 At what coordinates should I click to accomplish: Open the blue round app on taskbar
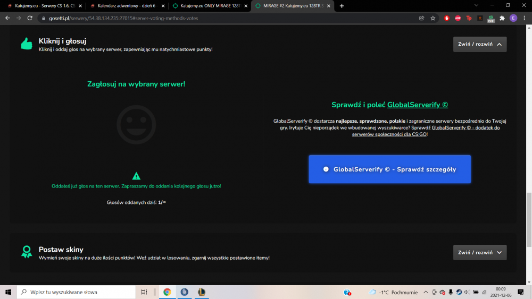pos(184,292)
